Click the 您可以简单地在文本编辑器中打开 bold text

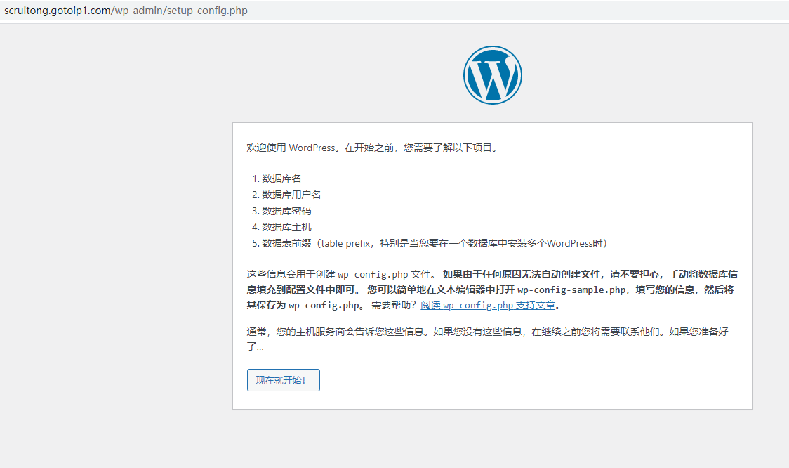click(x=441, y=290)
